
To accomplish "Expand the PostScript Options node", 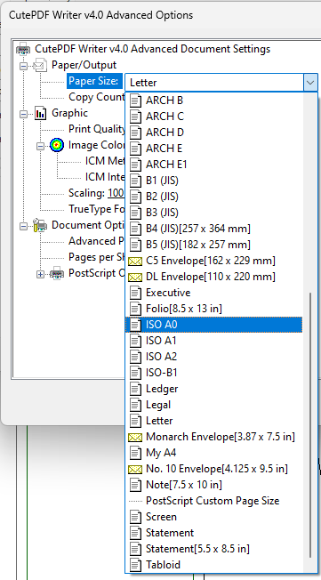I will tap(40, 274).
